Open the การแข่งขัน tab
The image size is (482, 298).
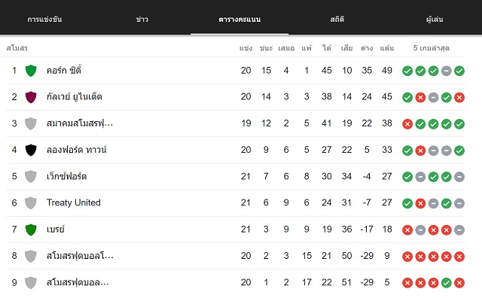(44, 20)
